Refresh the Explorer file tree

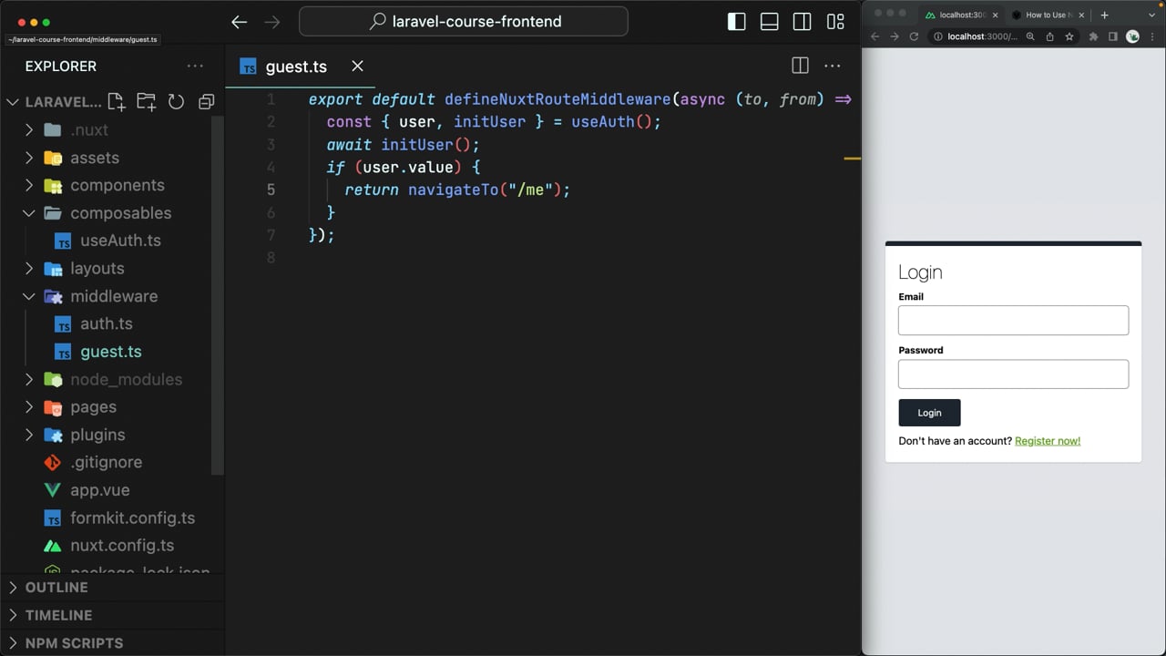click(176, 102)
